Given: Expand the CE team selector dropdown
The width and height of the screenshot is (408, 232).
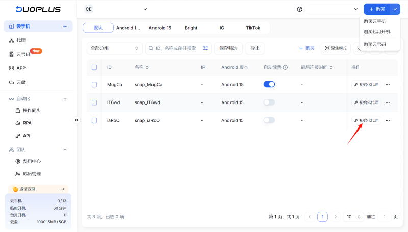Looking at the screenshot, I should coord(116,9).
